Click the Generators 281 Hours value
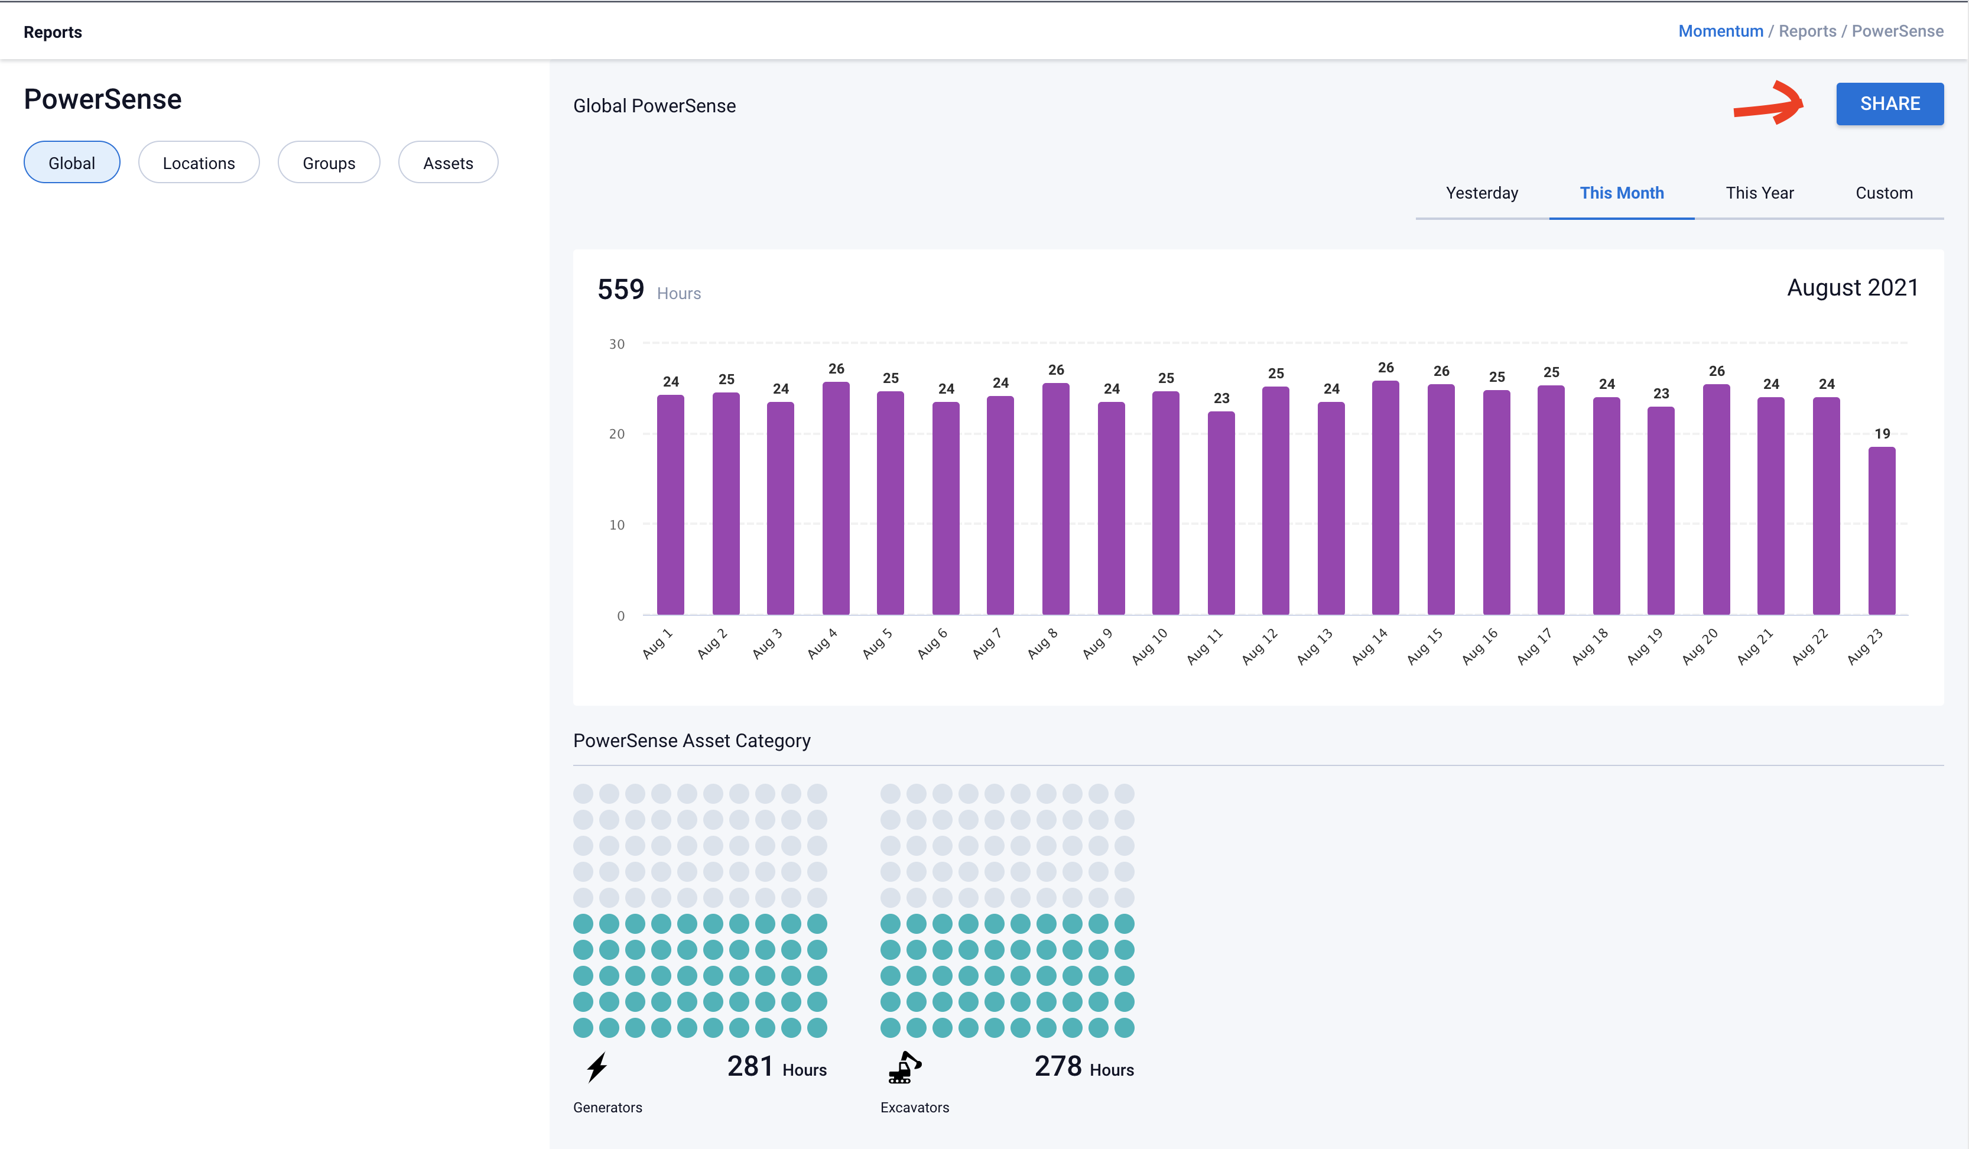This screenshot has height=1149, width=1969. [776, 1067]
